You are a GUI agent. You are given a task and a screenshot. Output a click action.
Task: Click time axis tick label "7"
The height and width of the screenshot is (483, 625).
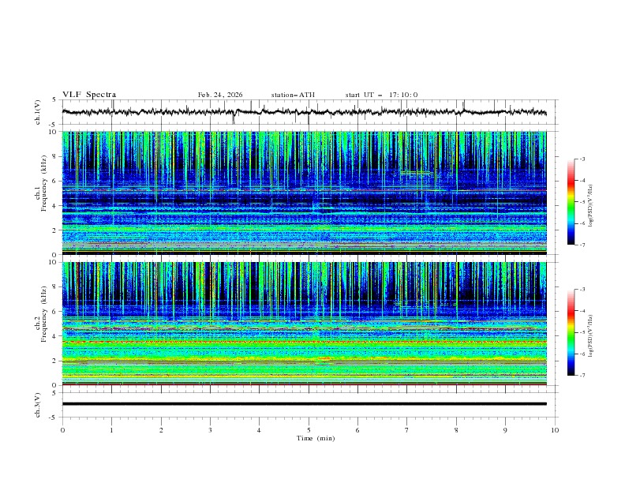pos(407,430)
